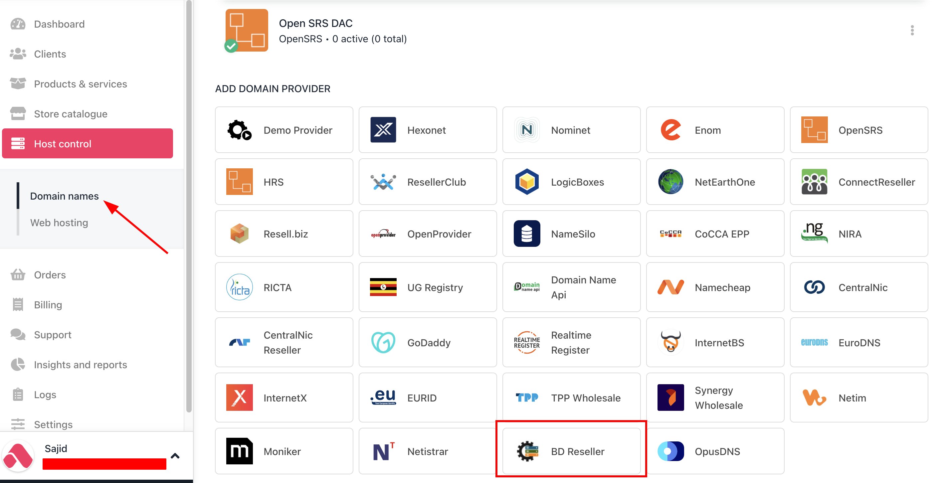Viewport: 939px width, 483px height.
Task: Click the Insights and reports pie icon
Action: [18, 365]
